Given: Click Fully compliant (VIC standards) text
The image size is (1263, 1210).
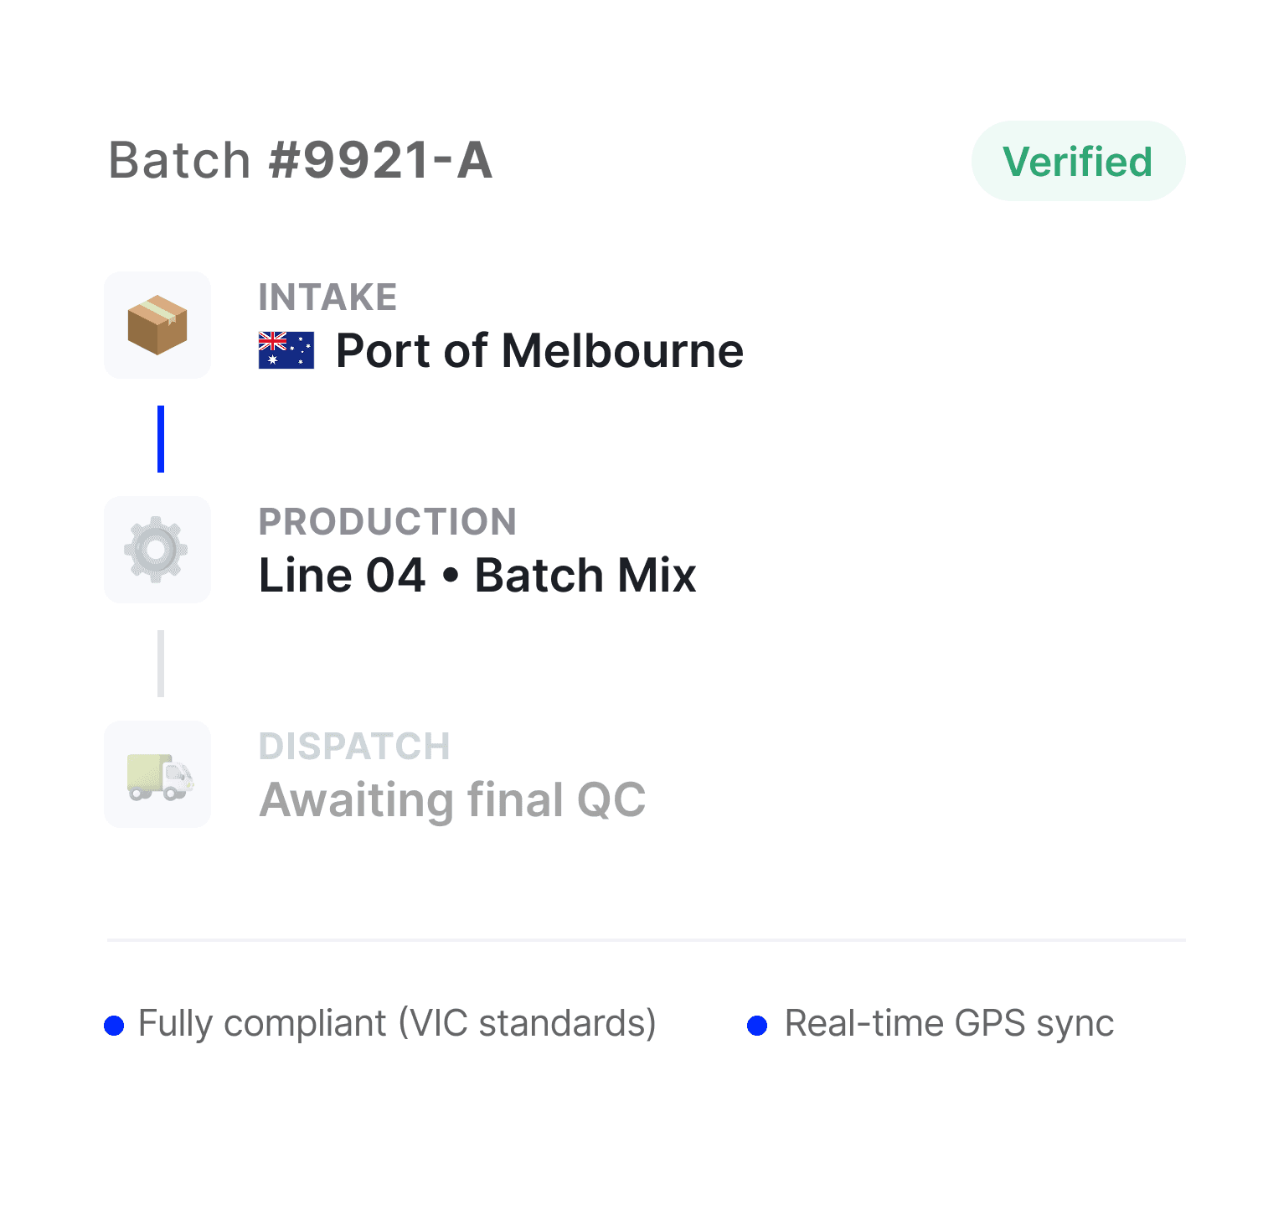Looking at the screenshot, I should tap(397, 1024).
